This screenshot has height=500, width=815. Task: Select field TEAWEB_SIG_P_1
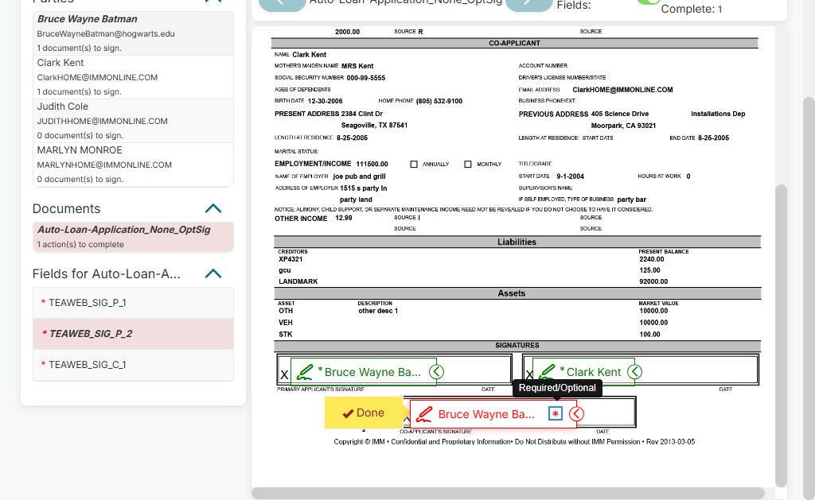(x=133, y=303)
